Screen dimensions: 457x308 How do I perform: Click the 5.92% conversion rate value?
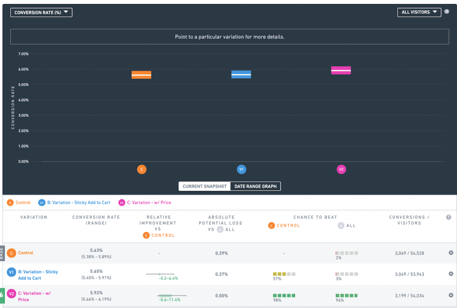tap(96, 292)
